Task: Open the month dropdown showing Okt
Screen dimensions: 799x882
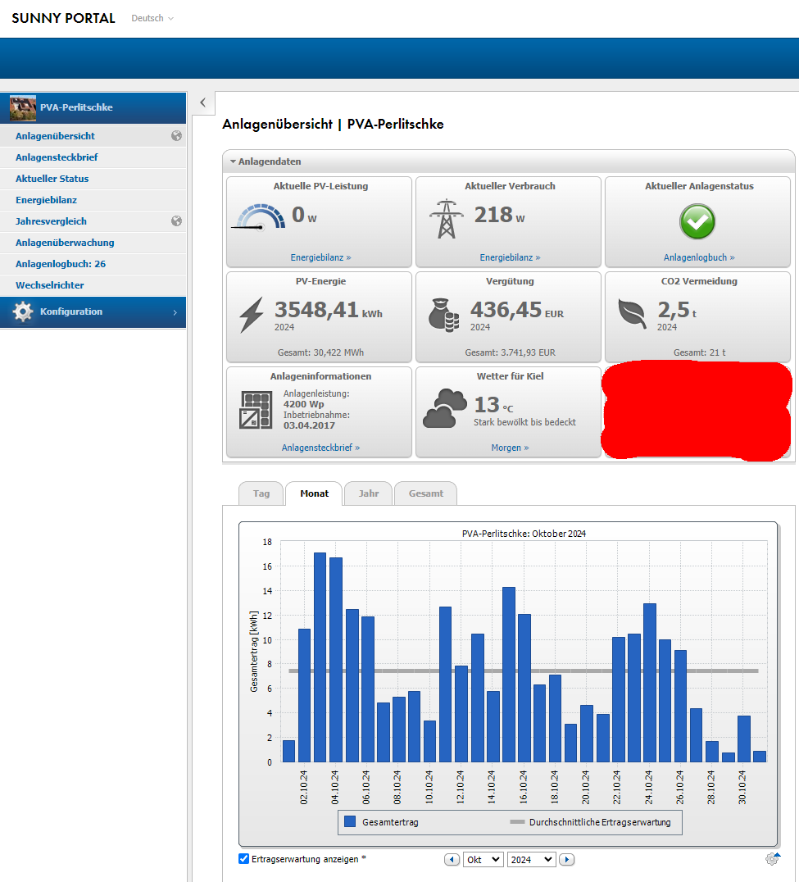Action: (483, 859)
